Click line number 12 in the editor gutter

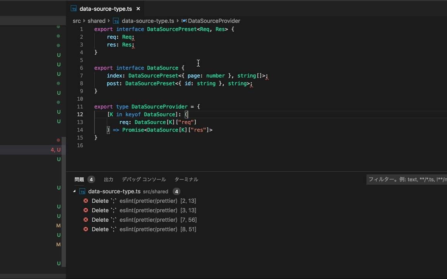[x=80, y=114]
